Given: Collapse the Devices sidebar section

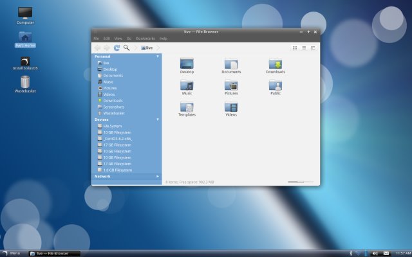Looking at the screenshot, I should tap(158, 120).
